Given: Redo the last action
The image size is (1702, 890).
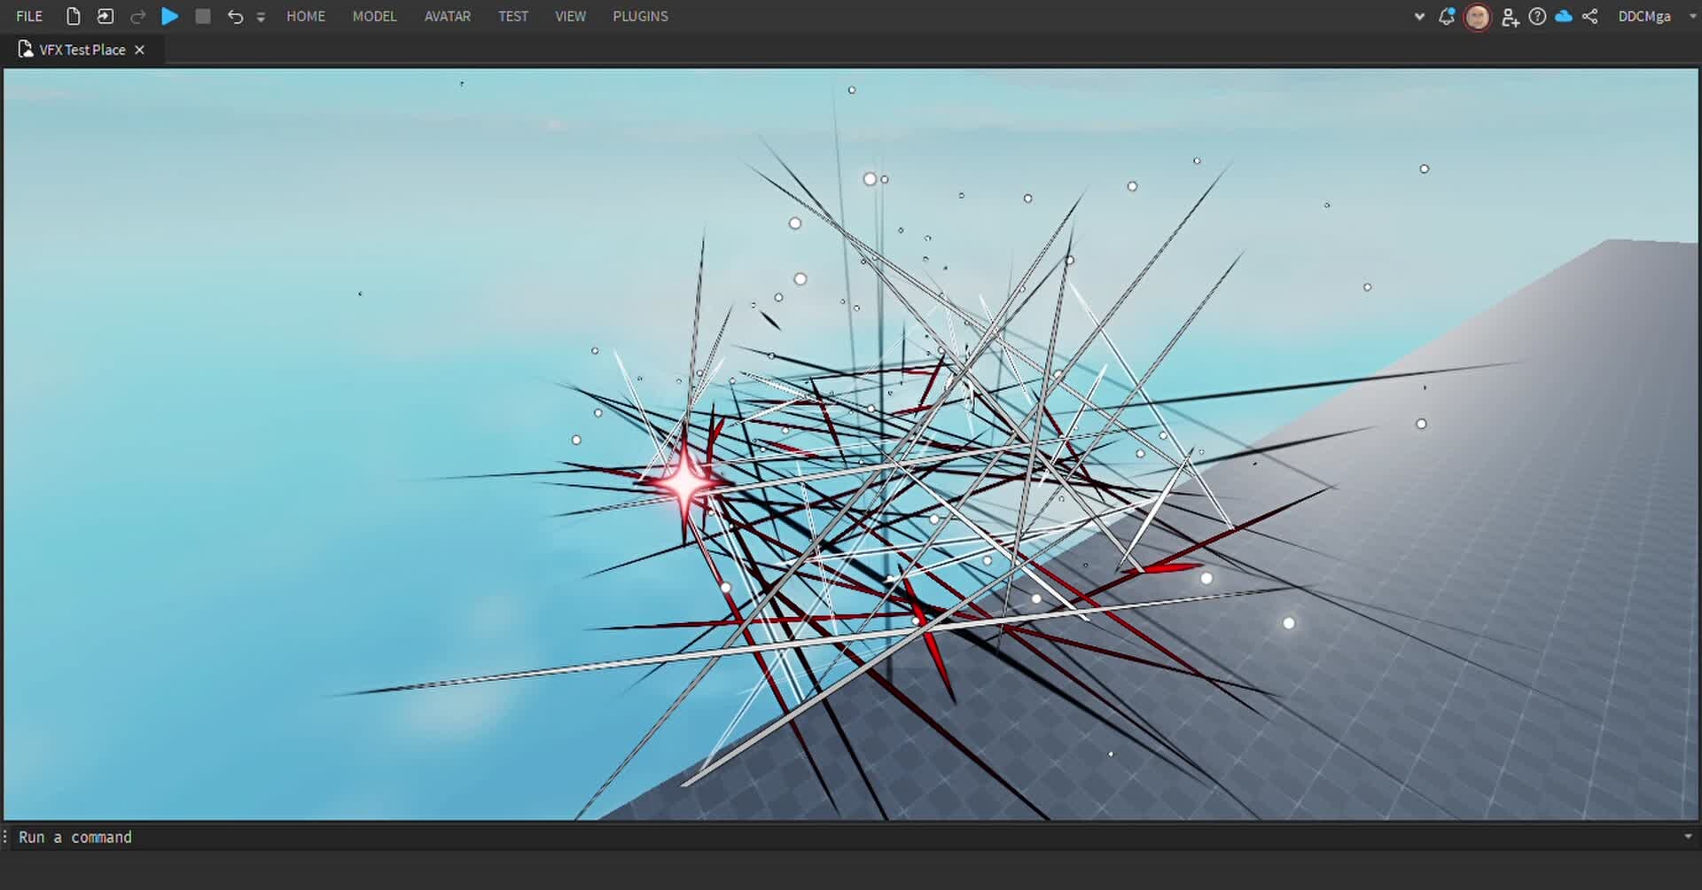Looking at the screenshot, I should tap(138, 16).
